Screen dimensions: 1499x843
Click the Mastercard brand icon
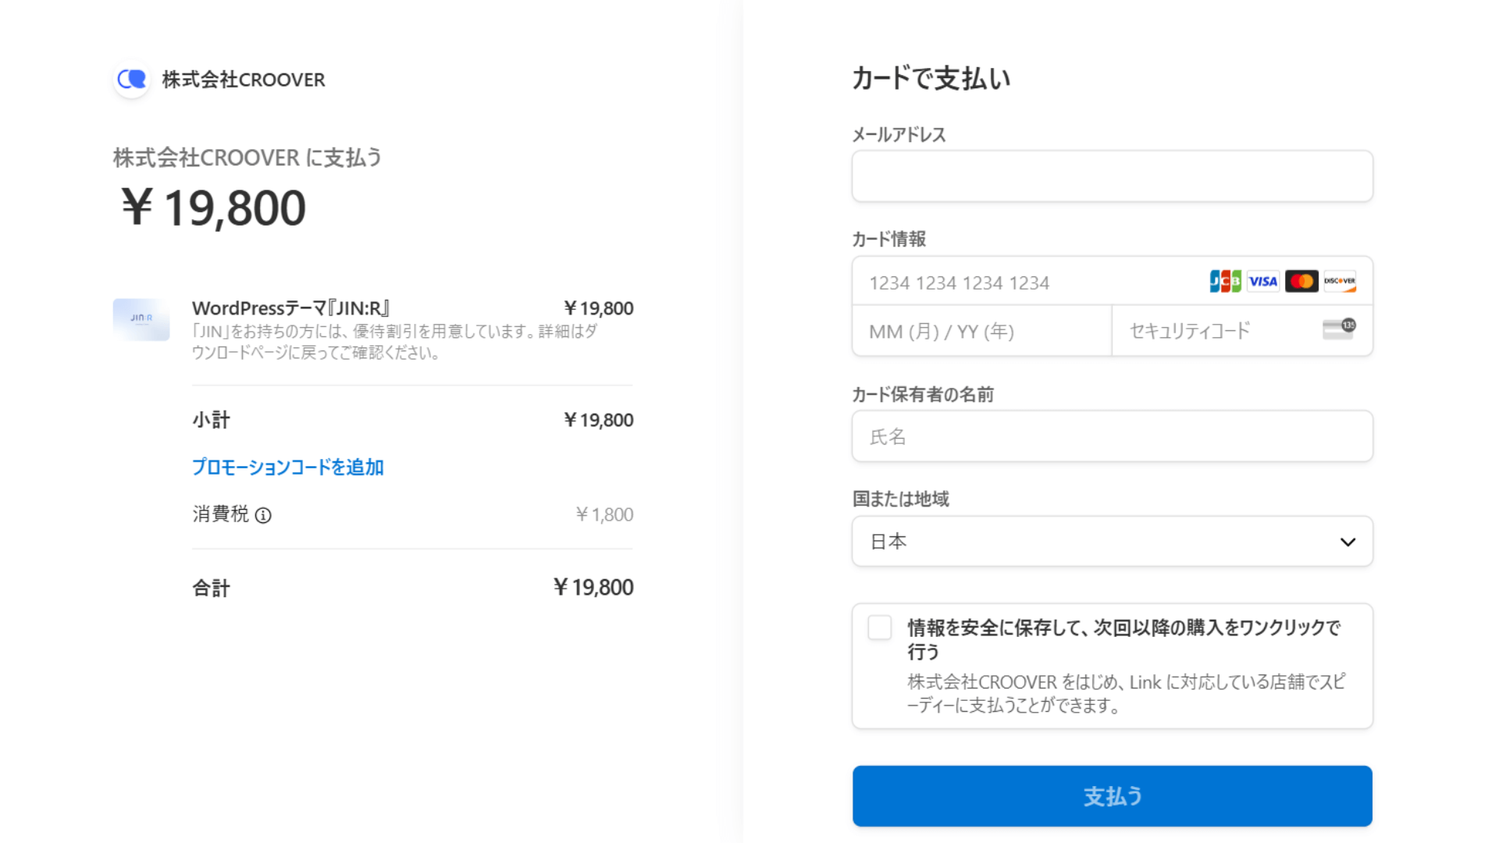[x=1301, y=281]
